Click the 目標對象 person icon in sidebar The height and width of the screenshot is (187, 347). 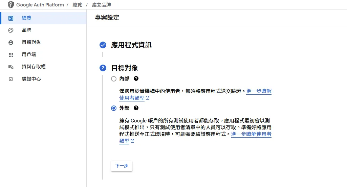coord(10,43)
